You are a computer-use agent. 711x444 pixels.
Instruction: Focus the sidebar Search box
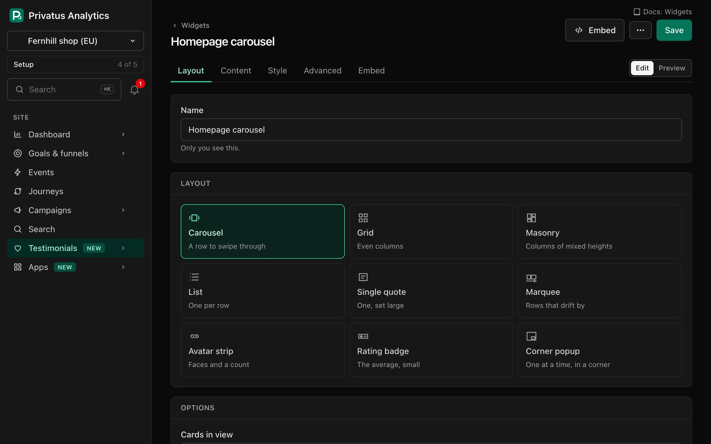click(x=64, y=89)
